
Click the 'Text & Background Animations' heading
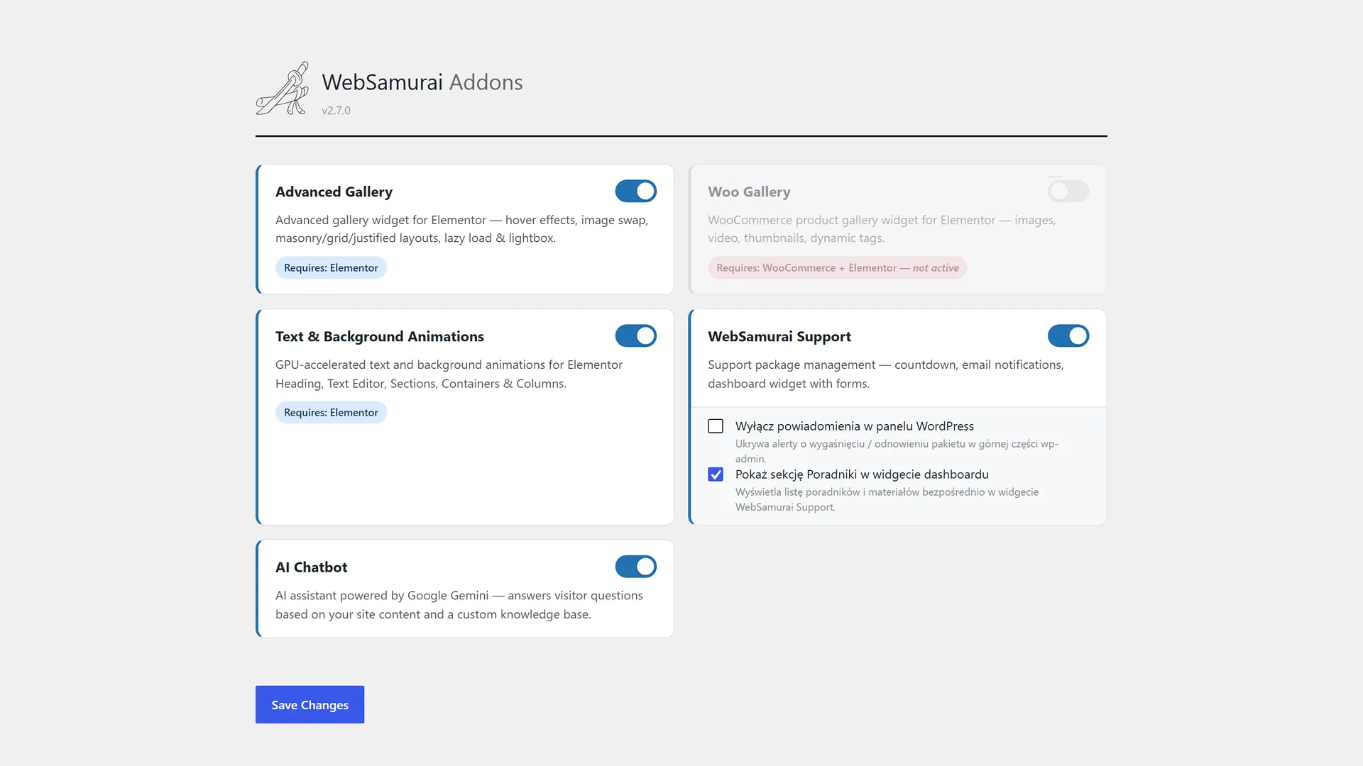380,336
